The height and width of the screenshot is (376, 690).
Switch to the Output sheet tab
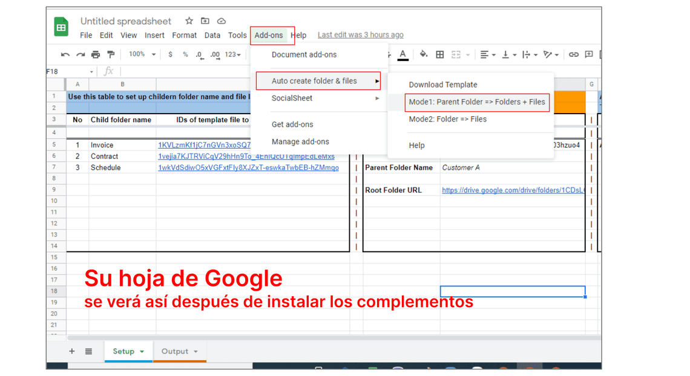tap(175, 351)
